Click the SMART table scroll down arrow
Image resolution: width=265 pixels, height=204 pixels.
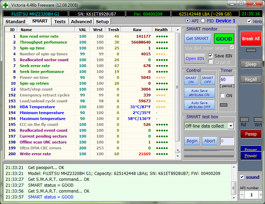pyautogui.click(x=177, y=156)
